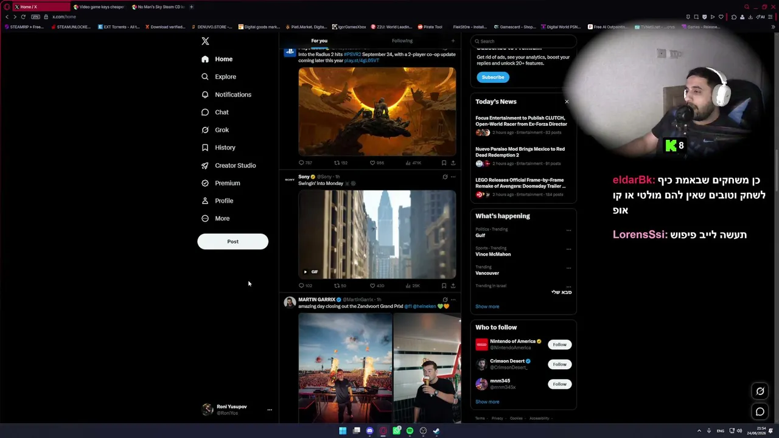Reply to the Sony post
The image size is (779, 438).
[305, 286]
